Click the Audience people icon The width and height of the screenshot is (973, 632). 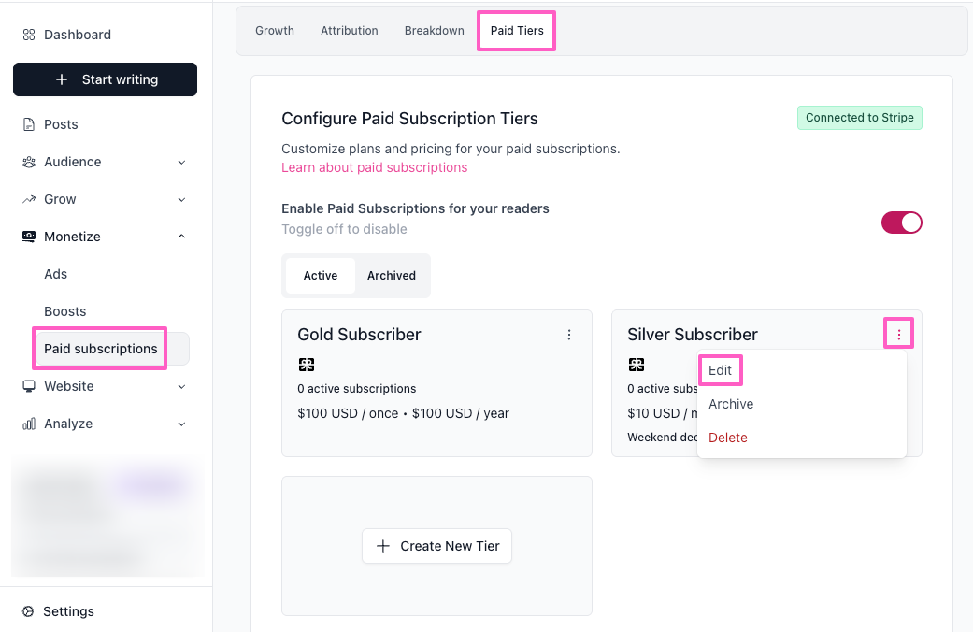29,162
